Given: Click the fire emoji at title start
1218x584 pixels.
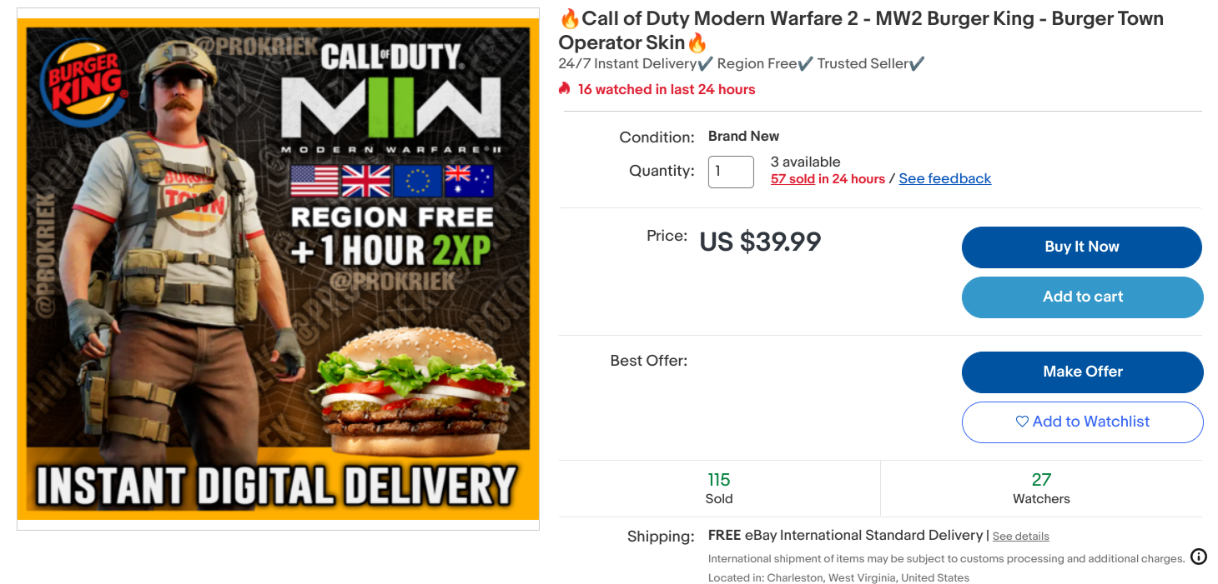Looking at the screenshot, I should 570,18.
